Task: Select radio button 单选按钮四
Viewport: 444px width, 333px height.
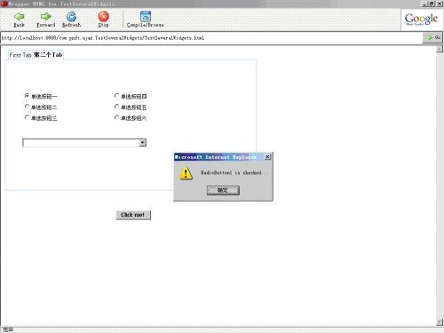Action: 116,96
